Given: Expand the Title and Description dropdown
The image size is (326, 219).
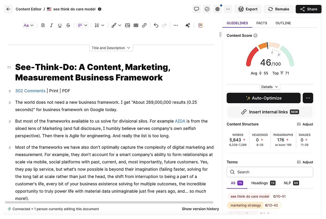Looking at the screenshot, I should (x=111, y=48).
